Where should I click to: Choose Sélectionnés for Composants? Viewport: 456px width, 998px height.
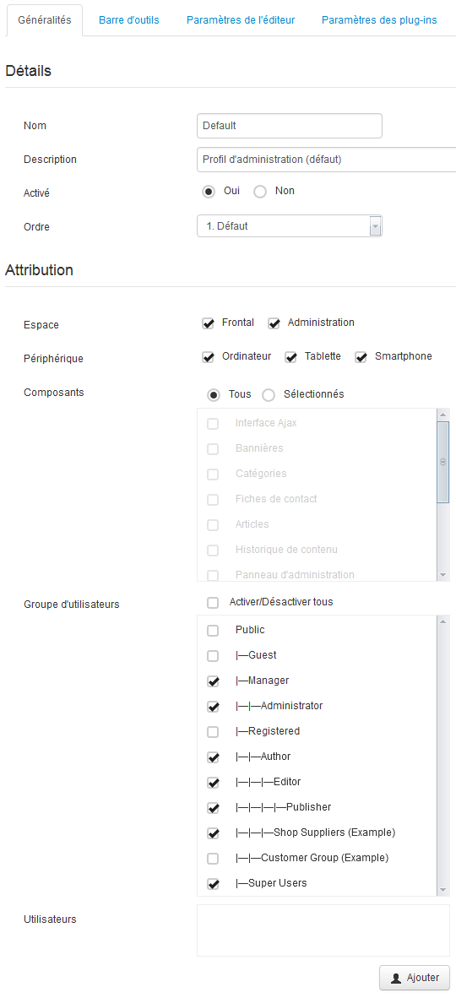click(269, 394)
